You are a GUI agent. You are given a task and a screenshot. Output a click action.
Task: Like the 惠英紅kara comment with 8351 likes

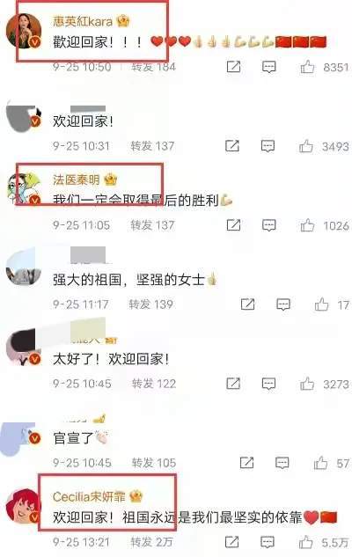point(307,67)
